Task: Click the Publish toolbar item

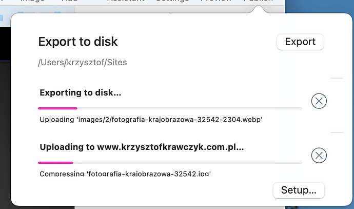Action: [x=258, y=2]
